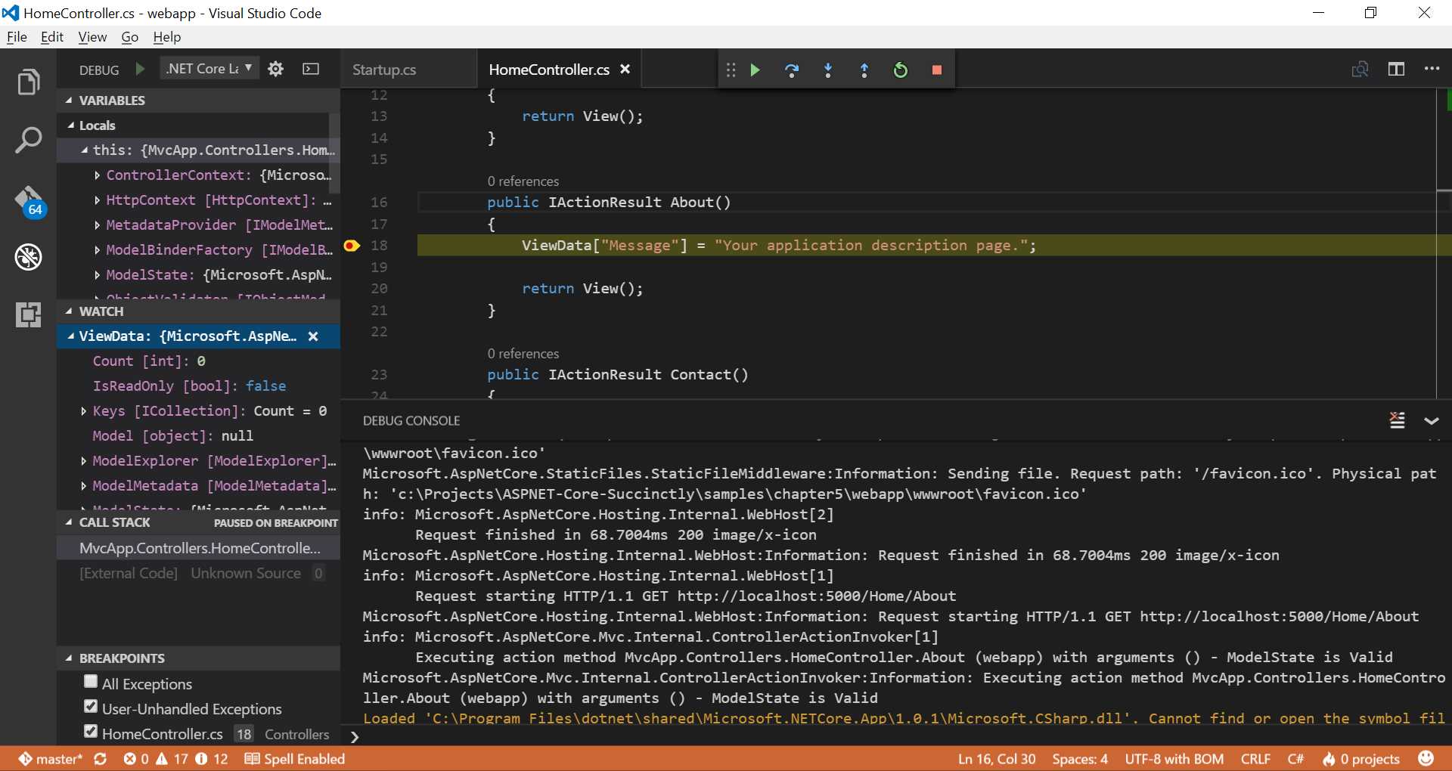The width and height of the screenshot is (1452, 771).
Task: Restart the debug session
Action: [900, 70]
